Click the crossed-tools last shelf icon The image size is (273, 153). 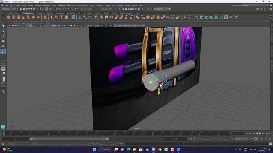tap(236, 17)
